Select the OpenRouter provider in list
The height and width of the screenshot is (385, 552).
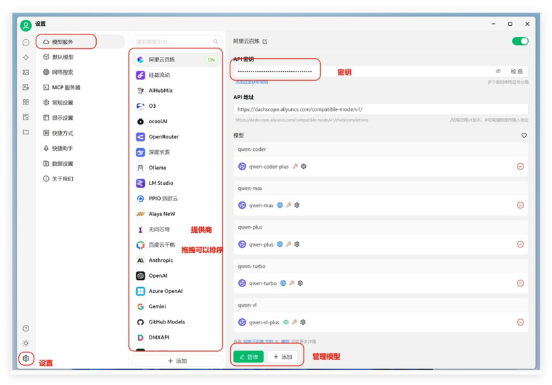tap(163, 137)
